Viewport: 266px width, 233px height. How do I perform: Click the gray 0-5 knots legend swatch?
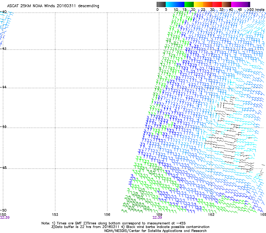(x=161, y=4)
